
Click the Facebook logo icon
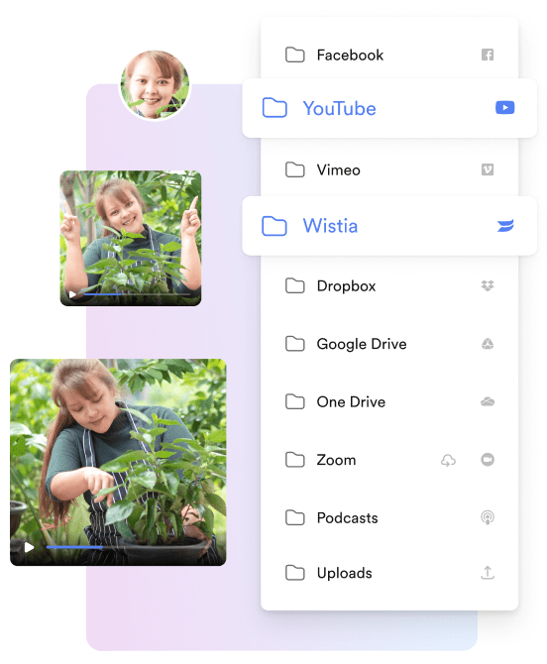(488, 55)
